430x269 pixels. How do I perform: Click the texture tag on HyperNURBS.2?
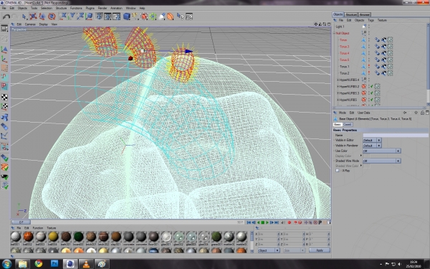378,86
